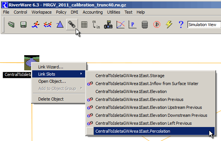Click the red D diagnostics icon
The height and width of the screenshot is (141, 221).
tap(157, 25)
